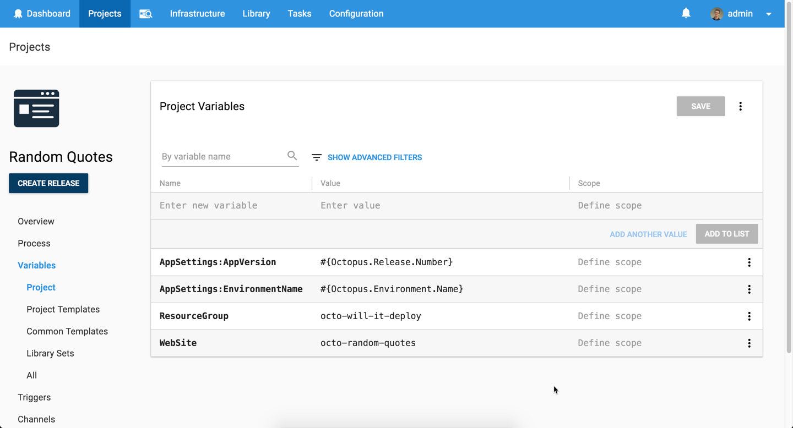
Task: Open Define scope for AppSettings:AppVersion
Action: 610,262
